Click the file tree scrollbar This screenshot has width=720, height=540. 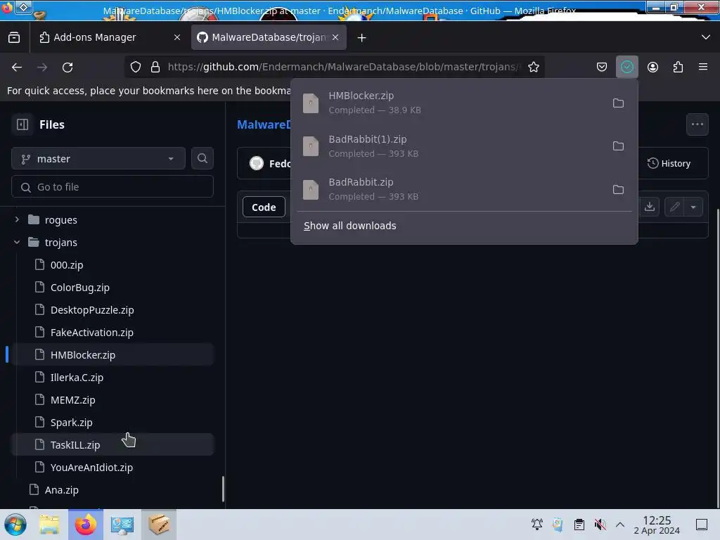pyautogui.click(x=223, y=489)
